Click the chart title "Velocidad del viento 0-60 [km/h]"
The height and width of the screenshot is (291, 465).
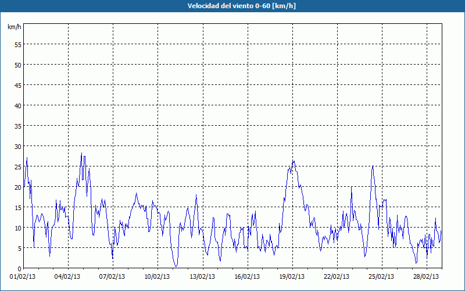(x=241, y=6)
